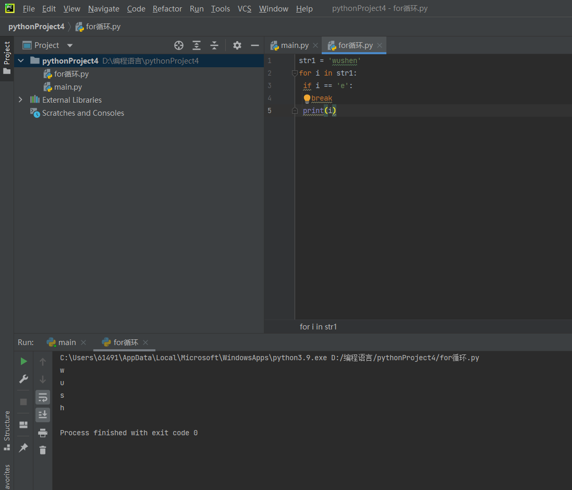Click the Up the stack trace arrow
572x490 pixels.
(x=43, y=362)
